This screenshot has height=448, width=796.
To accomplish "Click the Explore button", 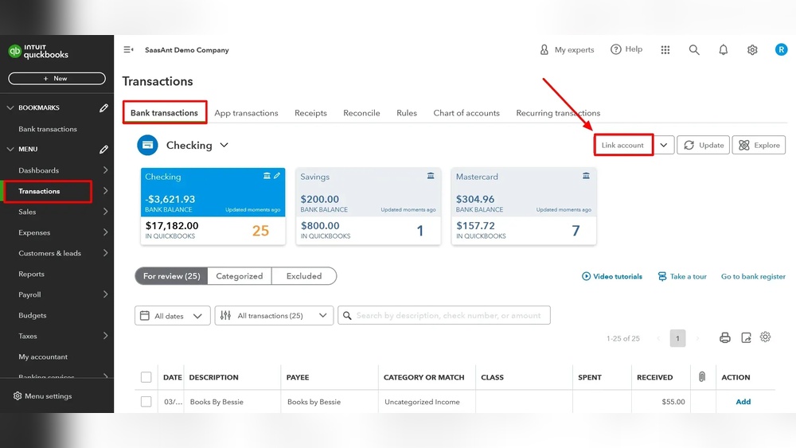I will pyautogui.click(x=759, y=145).
